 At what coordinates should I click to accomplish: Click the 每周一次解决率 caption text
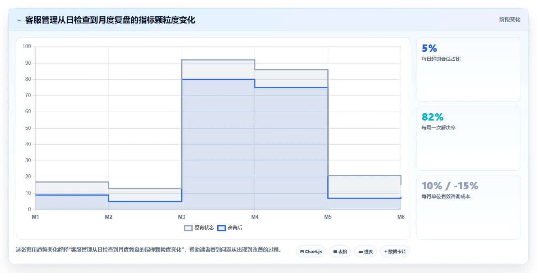point(439,128)
